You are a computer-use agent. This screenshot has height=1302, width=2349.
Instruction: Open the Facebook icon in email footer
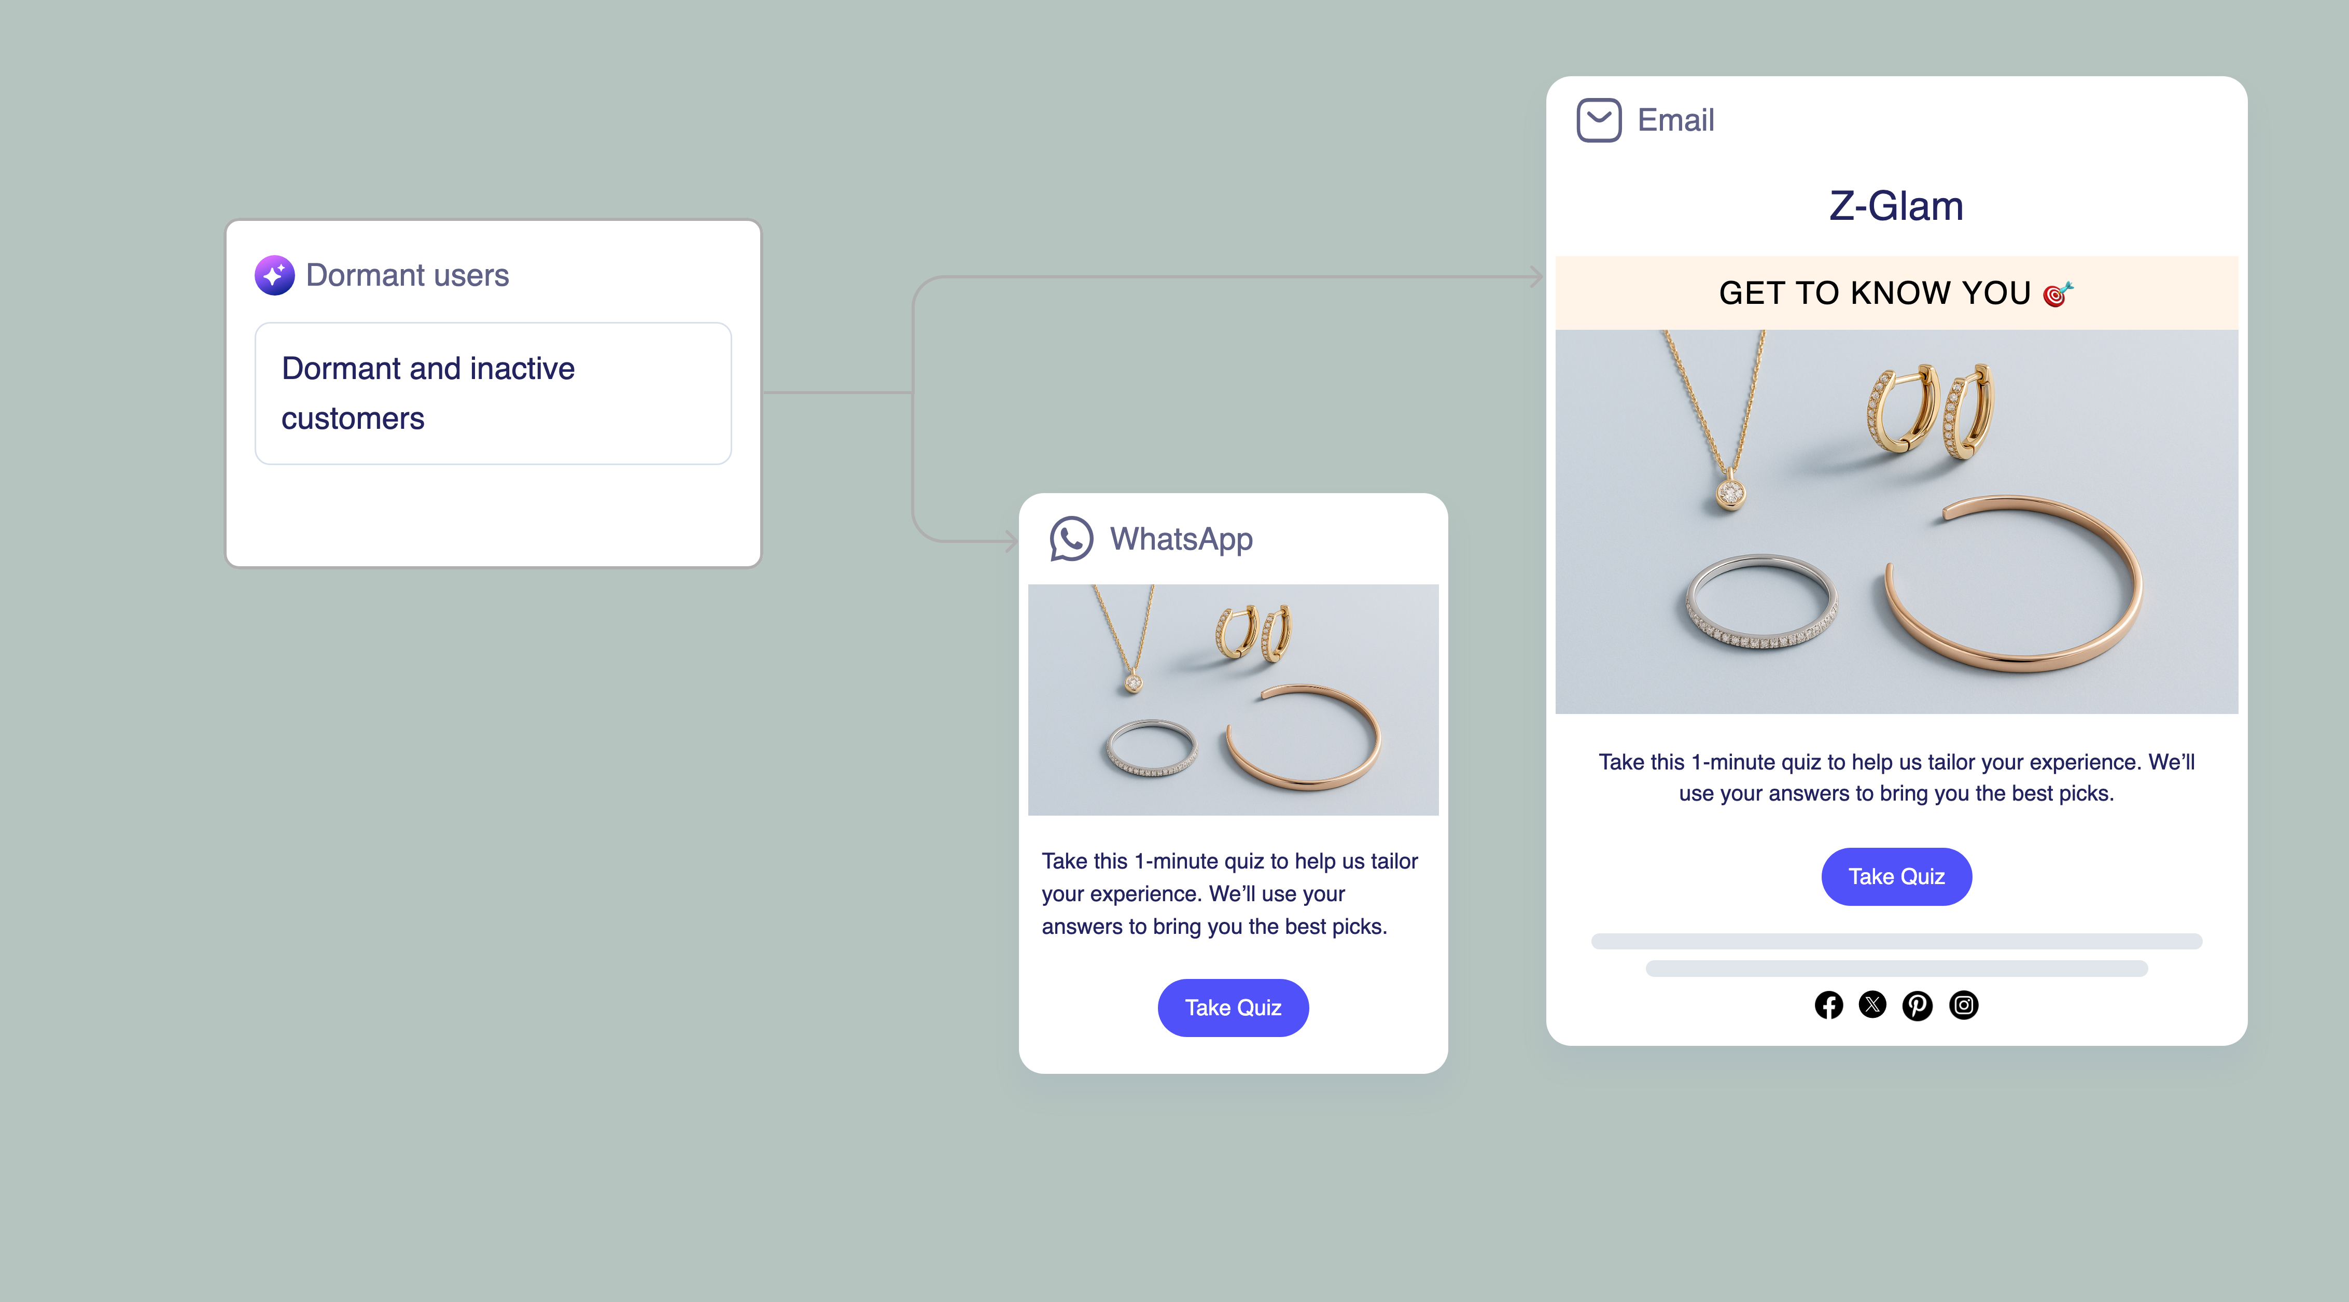click(1828, 1005)
